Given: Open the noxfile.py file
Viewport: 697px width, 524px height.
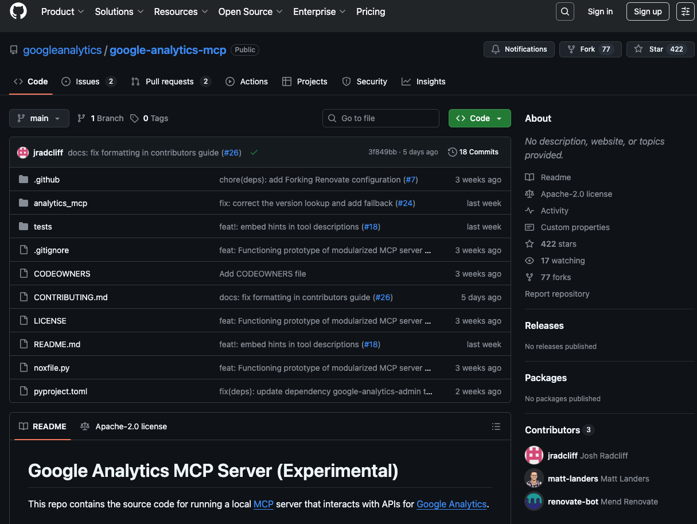Looking at the screenshot, I should [x=52, y=368].
